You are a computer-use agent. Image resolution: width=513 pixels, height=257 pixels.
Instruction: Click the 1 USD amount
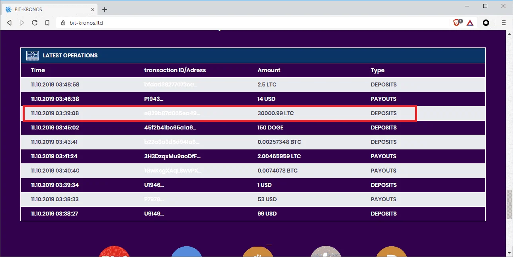click(x=264, y=185)
